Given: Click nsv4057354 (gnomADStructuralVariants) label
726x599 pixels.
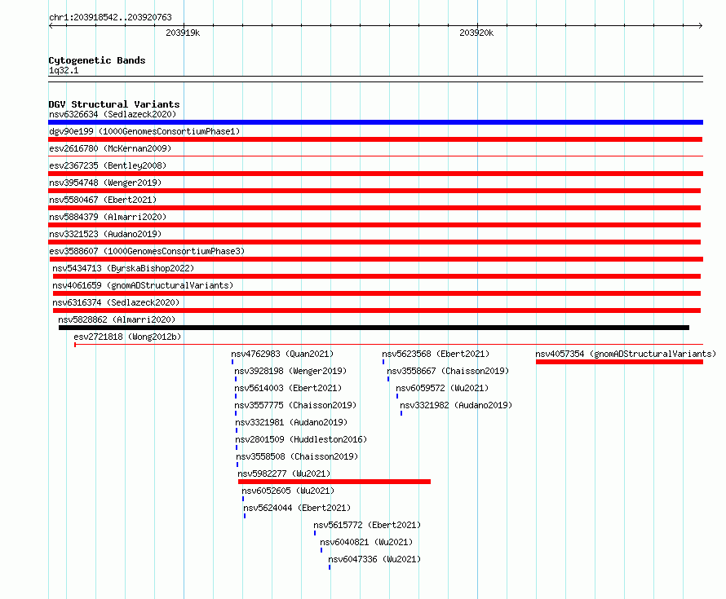Looking at the screenshot, I should (626, 354).
